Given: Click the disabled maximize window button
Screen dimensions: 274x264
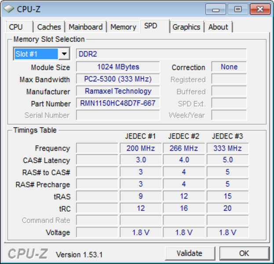Looking at the screenshot, I should 238,9.
